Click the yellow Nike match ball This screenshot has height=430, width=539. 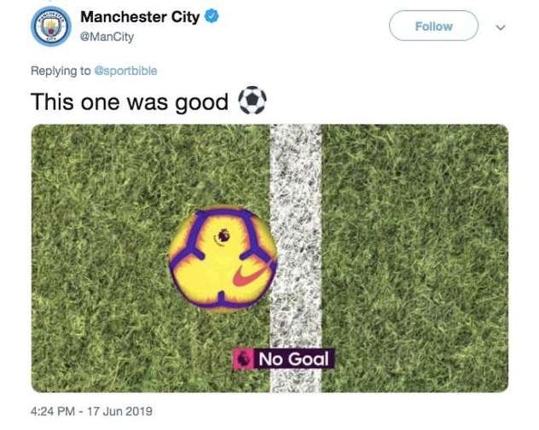pos(223,259)
